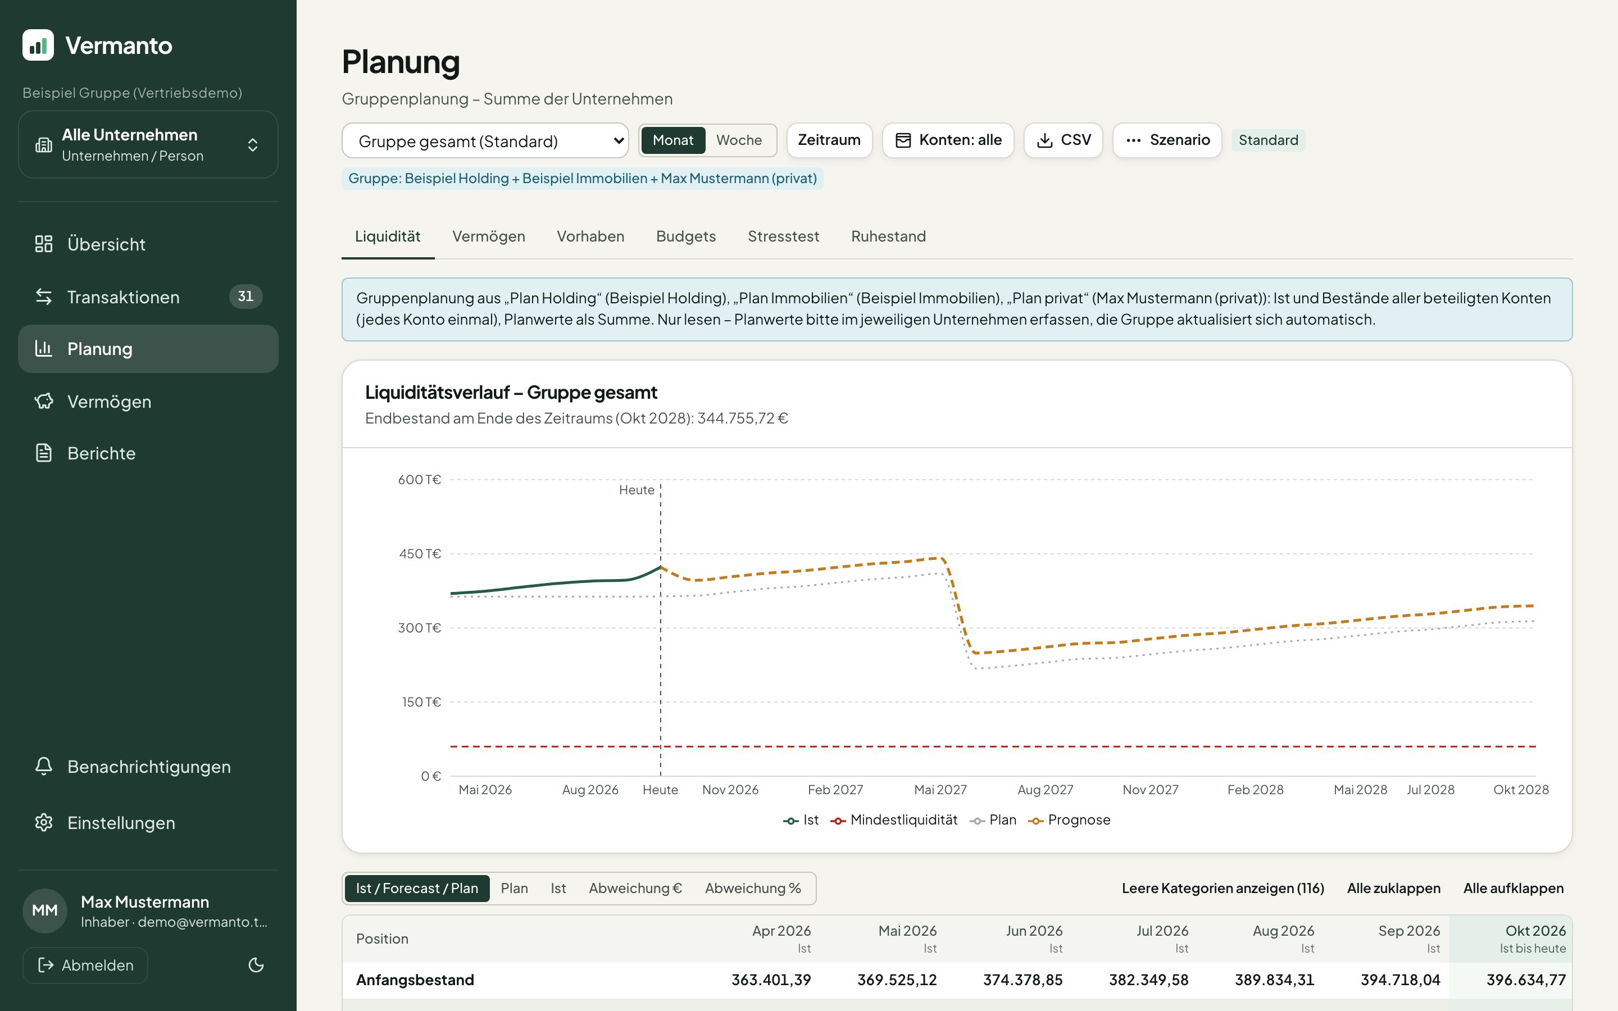
Task: Toggle Mindestliquidität series in legend
Action: (894, 820)
